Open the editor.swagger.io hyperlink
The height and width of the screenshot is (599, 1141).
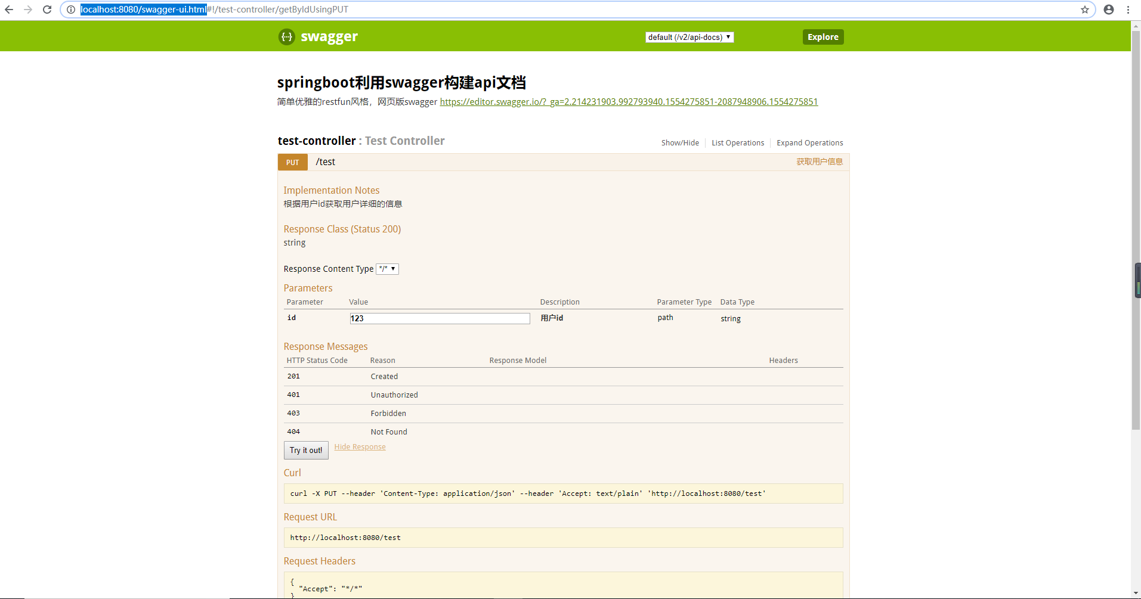click(x=629, y=102)
